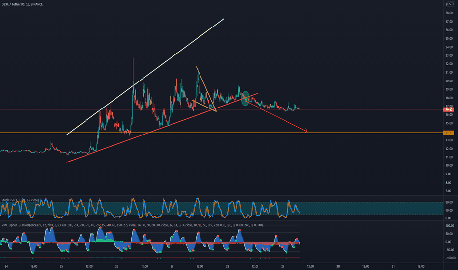The width and height of the screenshot is (458, 270).
Task: Click date 29 on the time axis
Action: click(x=283, y=266)
